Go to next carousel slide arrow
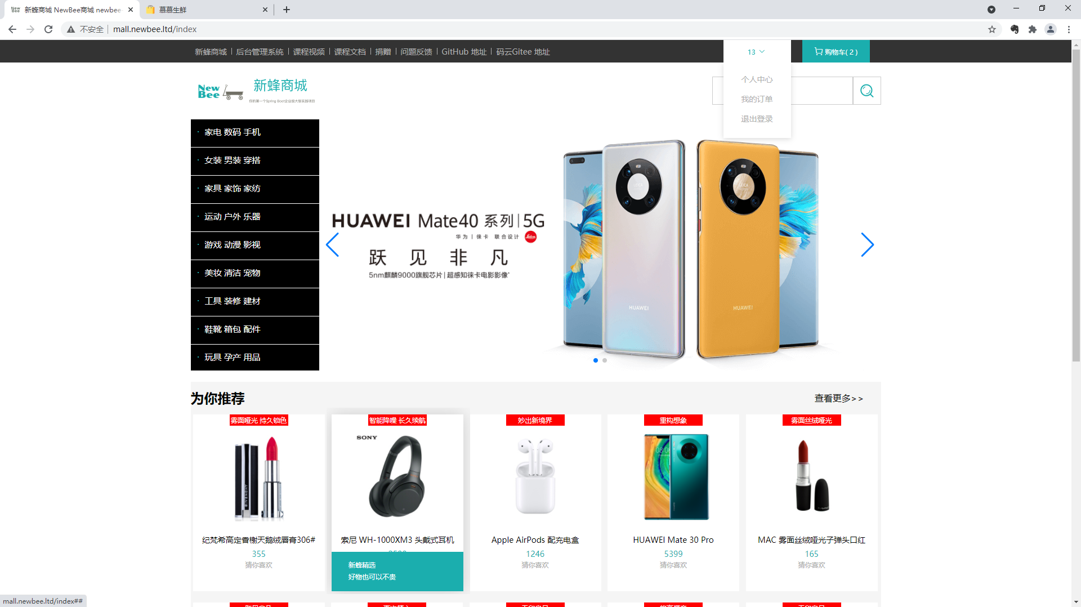1081x607 pixels. (867, 245)
